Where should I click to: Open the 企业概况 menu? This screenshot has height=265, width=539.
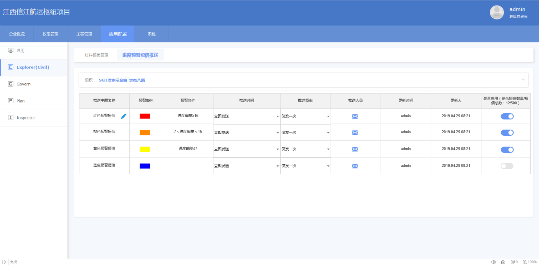(x=17, y=34)
